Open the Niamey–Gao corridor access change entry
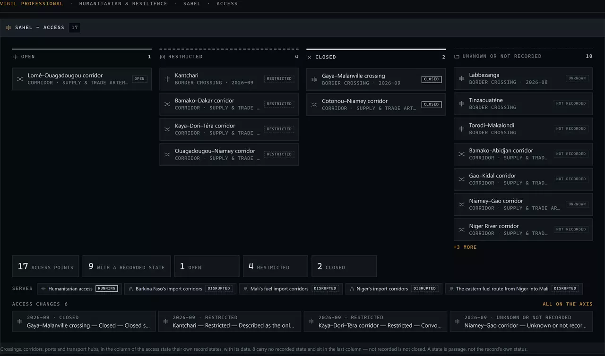This screenshot has height=356, width=605. tap(521, 322)
